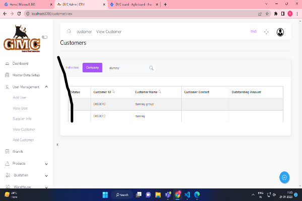This screenshot has height=201, width=302.
Task: Click the customer search input field
Action: [126, 68]
